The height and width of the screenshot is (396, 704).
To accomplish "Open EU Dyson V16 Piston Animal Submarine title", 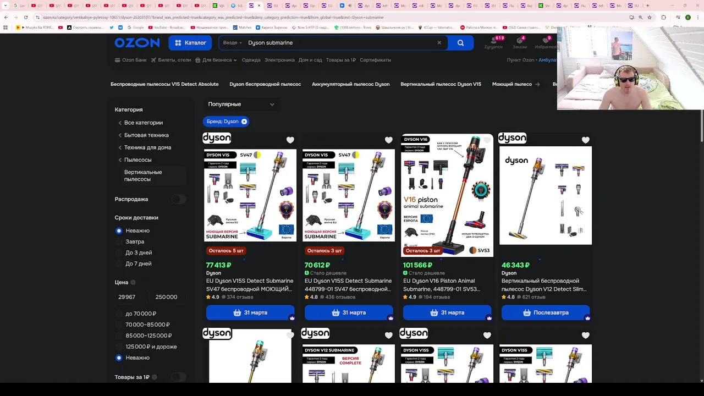I will click(x=442, y=285).
